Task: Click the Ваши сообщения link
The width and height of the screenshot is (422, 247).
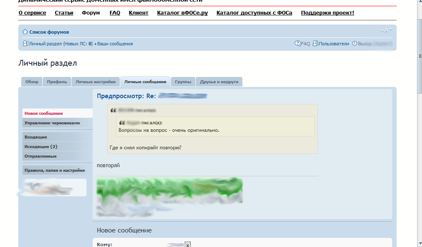Action: [115, 44]
